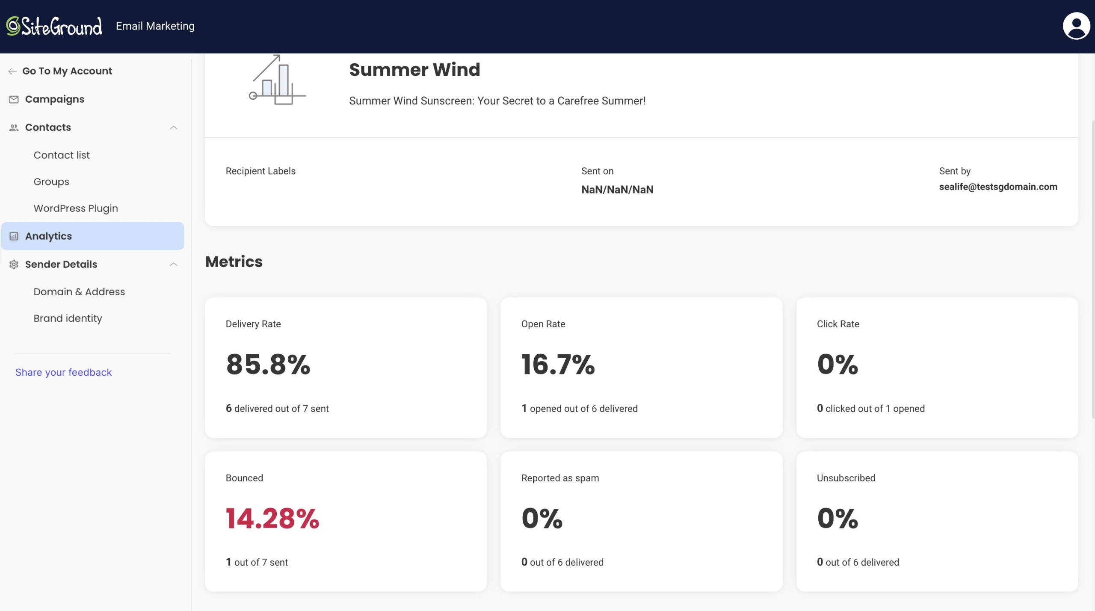Collapse the Sender Details section chevron
This screenshot has height=611, width=1095.
(173, 264)
